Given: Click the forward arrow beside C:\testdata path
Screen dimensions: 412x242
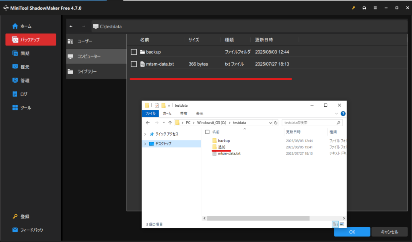Looking at the screenshot, I should pos(84,26).
